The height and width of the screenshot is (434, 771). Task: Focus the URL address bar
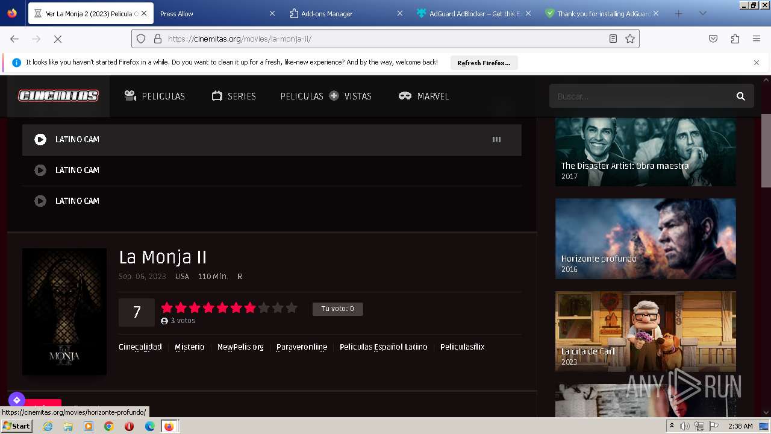pos(385,39)
